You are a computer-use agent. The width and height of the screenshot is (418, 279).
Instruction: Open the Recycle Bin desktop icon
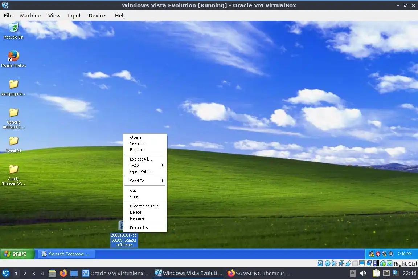[13, 31]
